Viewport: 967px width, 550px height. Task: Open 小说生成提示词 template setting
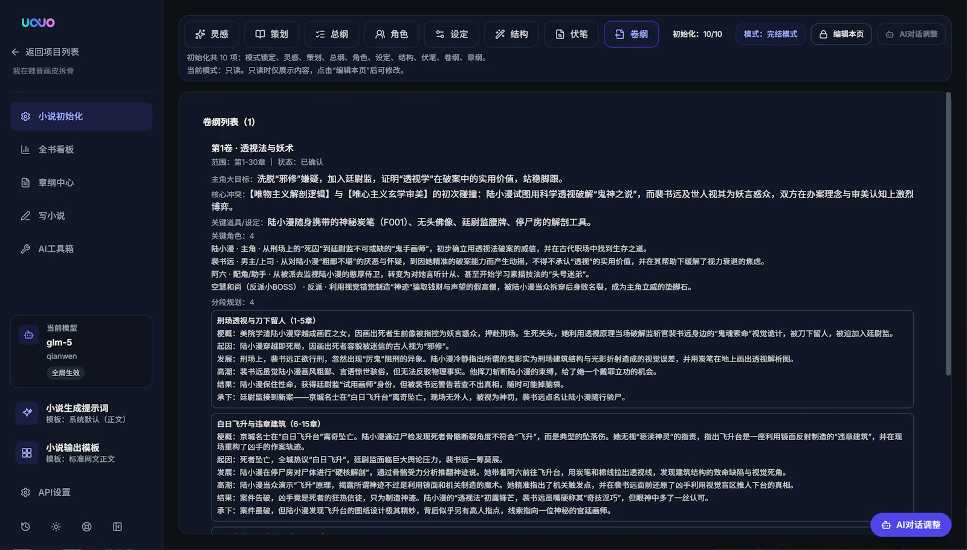pos(81,414)
